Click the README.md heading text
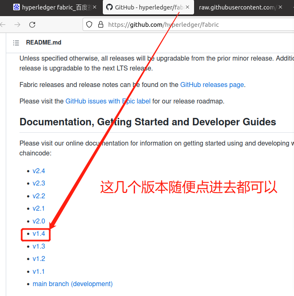Image resolution: width=294 pixels, height=296 pixels. click(44, 42)
